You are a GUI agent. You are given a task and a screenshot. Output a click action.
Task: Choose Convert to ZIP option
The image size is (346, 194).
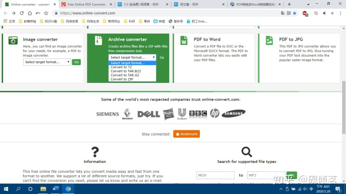[132, 79]
